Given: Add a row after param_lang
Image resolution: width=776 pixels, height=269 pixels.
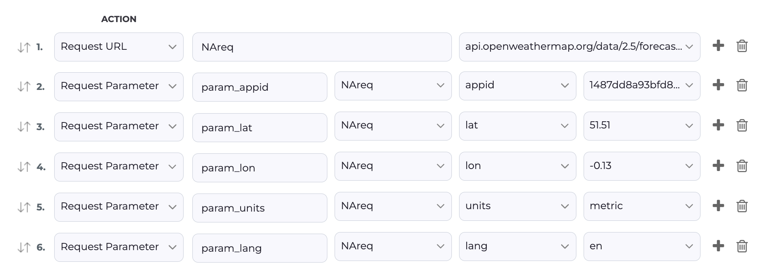Looking at the screenshot, I should coord(718,246).
